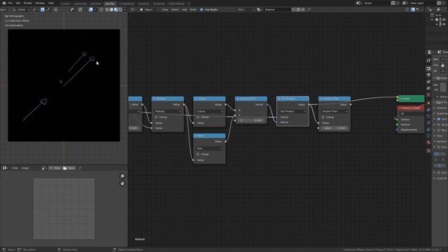
Task: Open node editor Node menu
Action: [x=193, y=9]
